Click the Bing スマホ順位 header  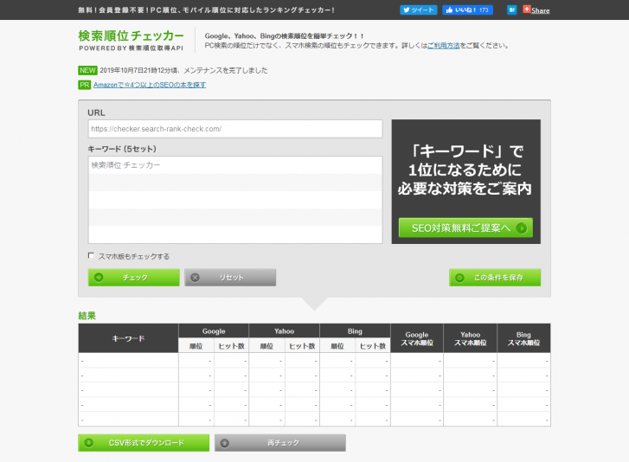(524, 338)
